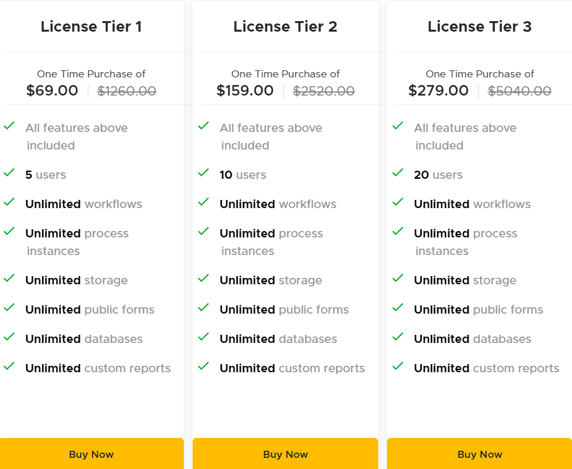The height and width of the screenshot is (469, 572).
Task: Select the License Tier 3 header
Action: (x=480, y=26)
